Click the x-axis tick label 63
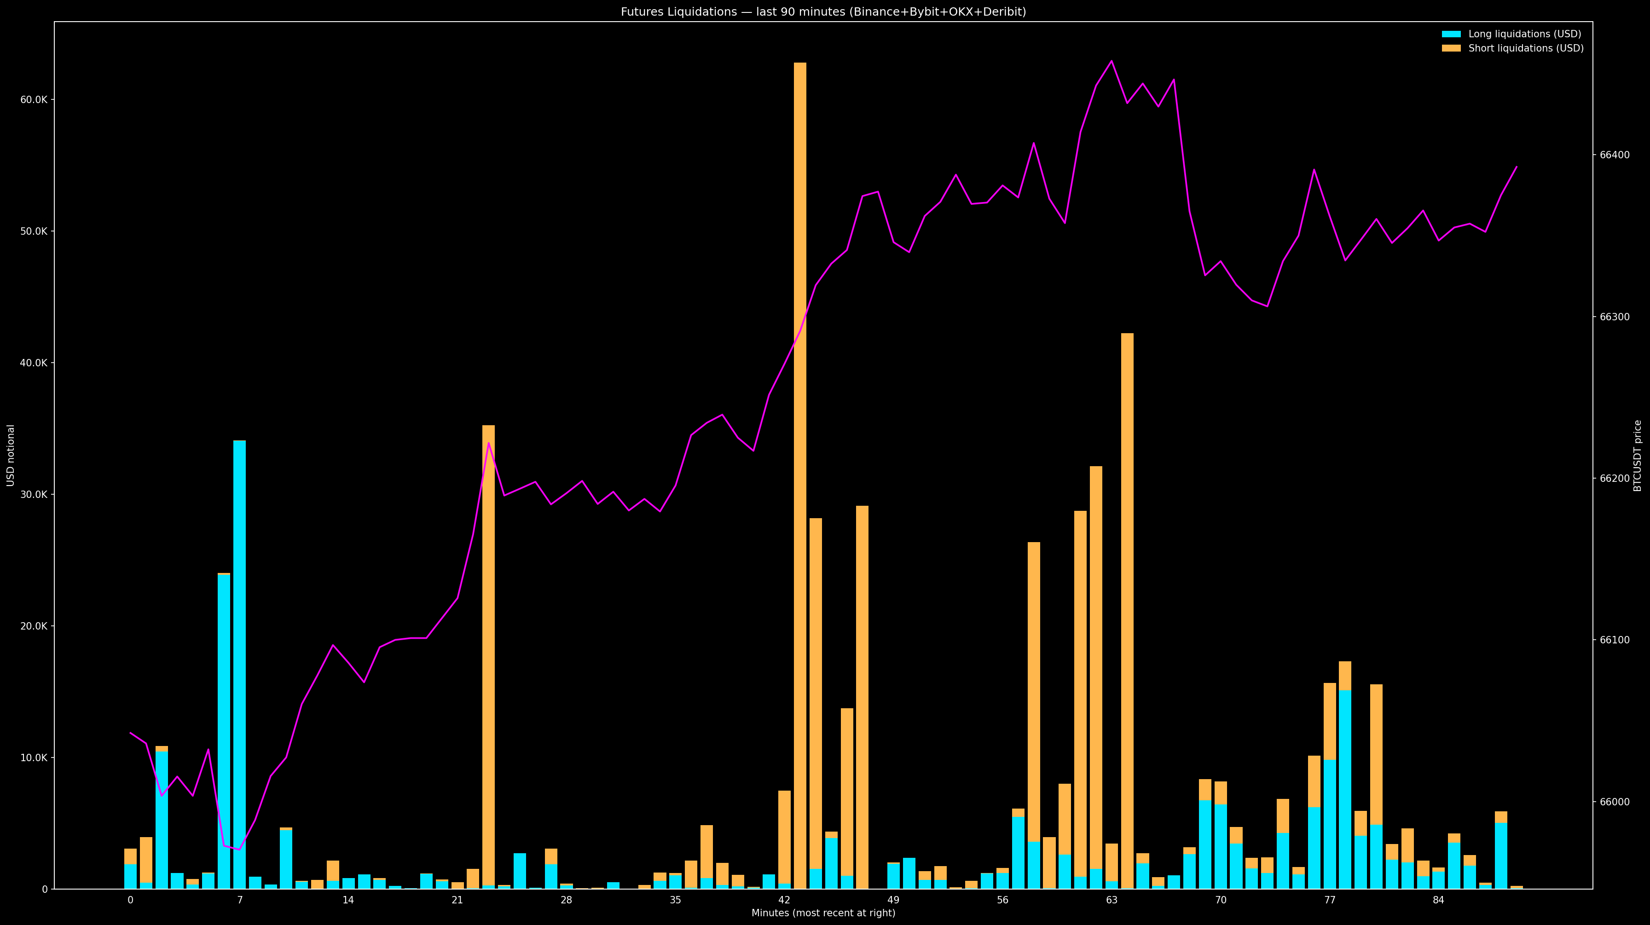The image size is (1650, 925). pos(1112,900)
